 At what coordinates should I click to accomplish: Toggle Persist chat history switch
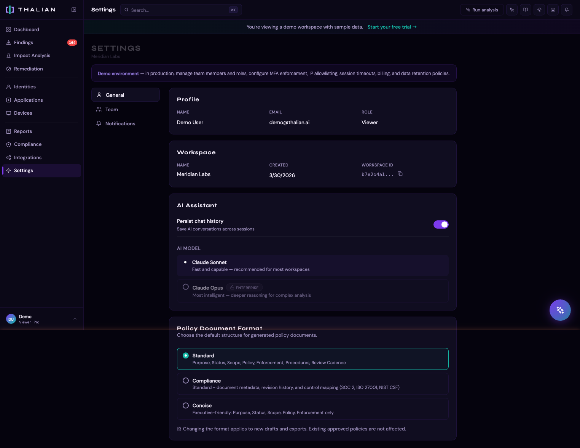[x=441, y=224]
